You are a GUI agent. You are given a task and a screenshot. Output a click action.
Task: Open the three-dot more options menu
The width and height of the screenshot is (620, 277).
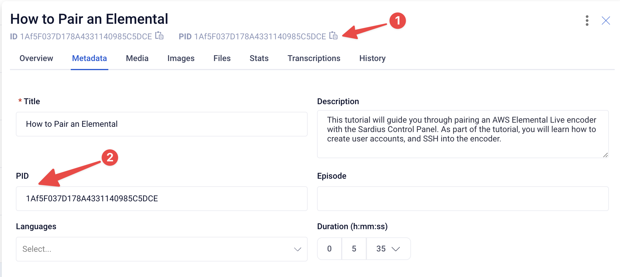click(x=587, y=21)
